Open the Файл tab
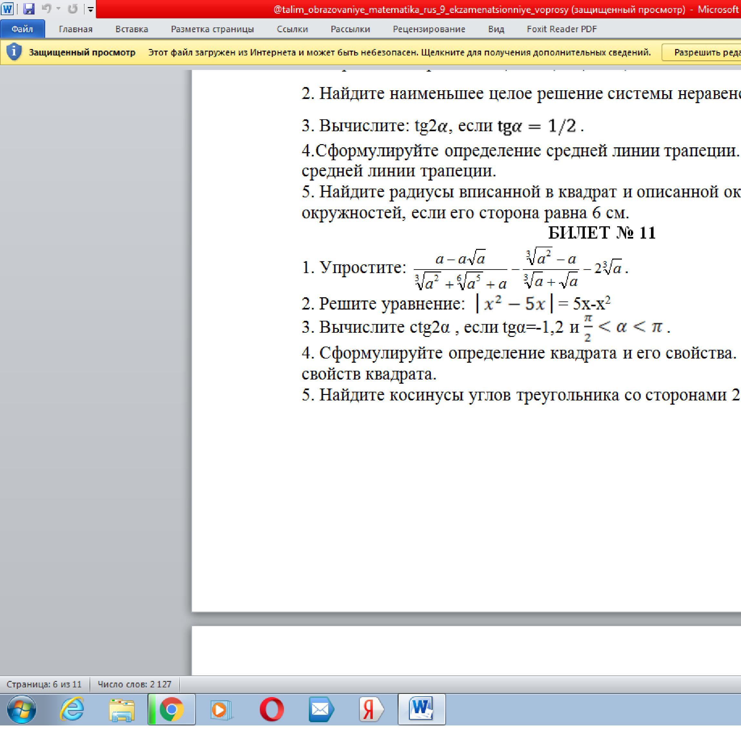 click(22, 29)
